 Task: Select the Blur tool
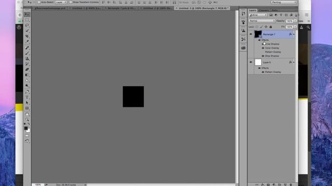27,81
